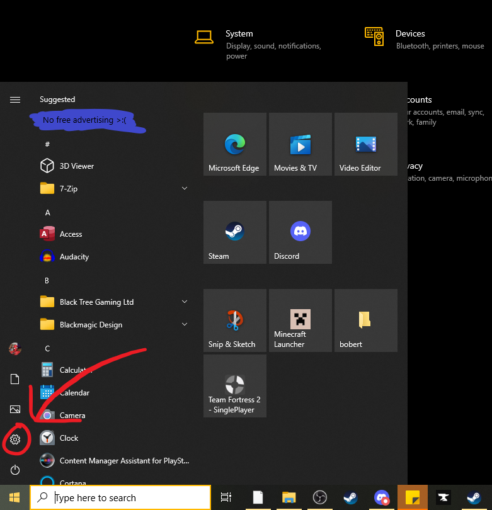The height and width of the screenshot is (510, 492).
Task: Open Discord on the taskbar
Action: [x=381, y=497]
